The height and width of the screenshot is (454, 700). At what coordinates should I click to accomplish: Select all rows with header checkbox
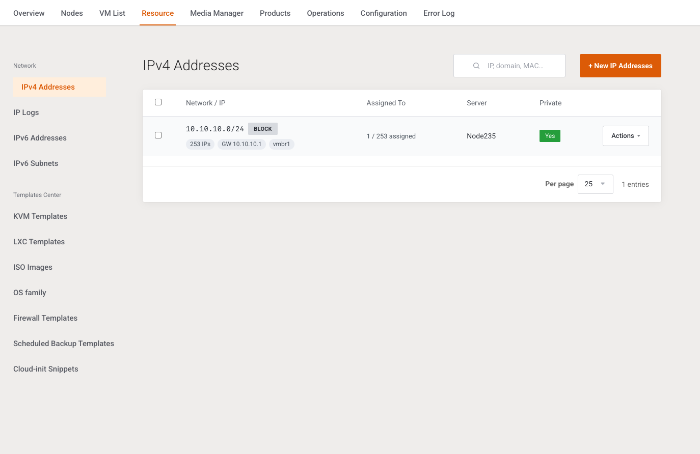(x=158, y=102)
